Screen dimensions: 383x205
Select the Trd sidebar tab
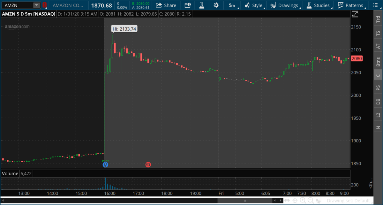click(378, 19)
